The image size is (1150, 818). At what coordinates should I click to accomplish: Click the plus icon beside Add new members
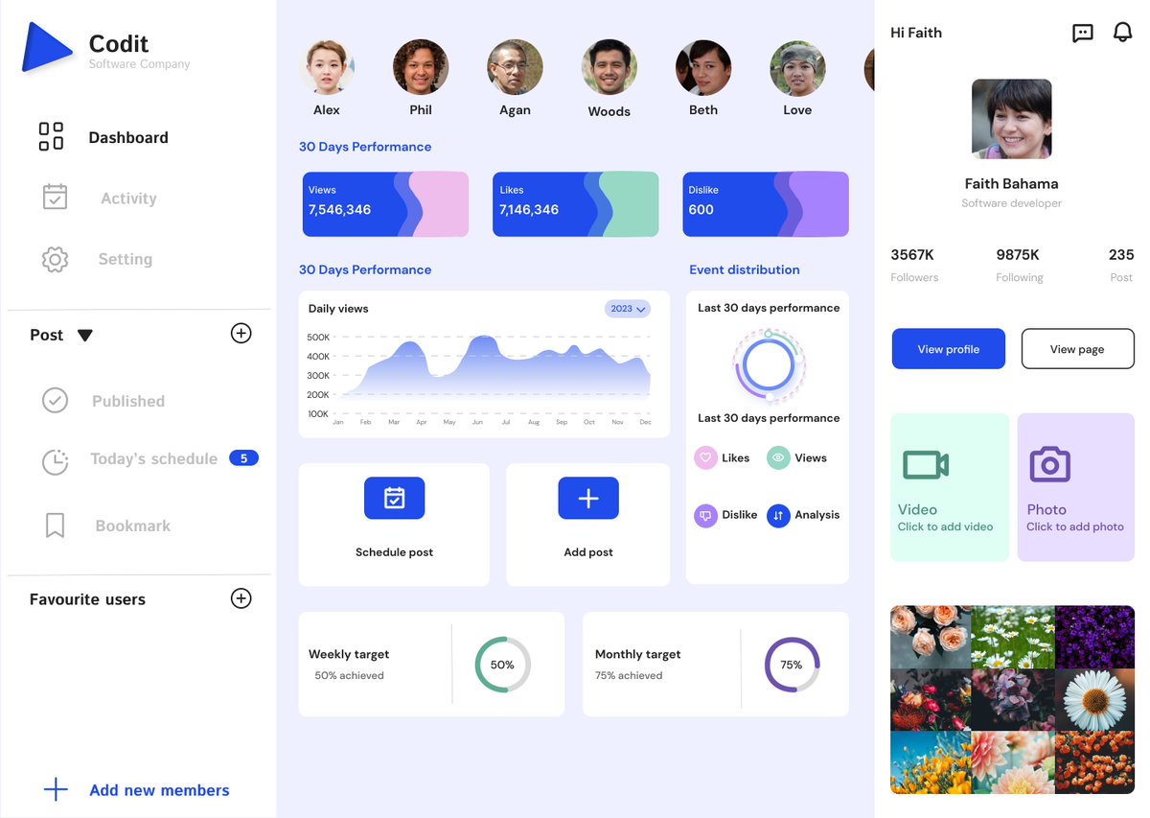point(57,789)
